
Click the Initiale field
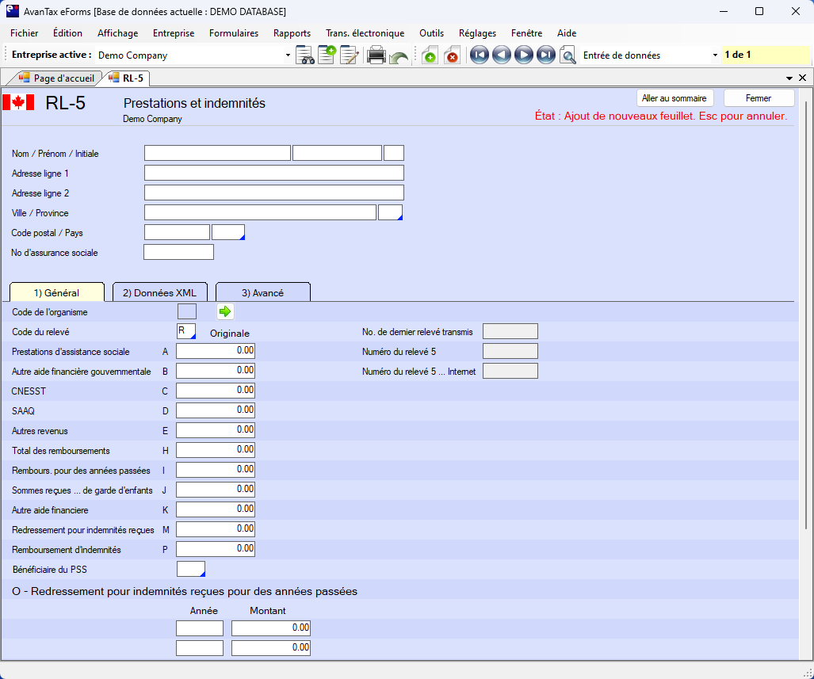tap(394, 153)
